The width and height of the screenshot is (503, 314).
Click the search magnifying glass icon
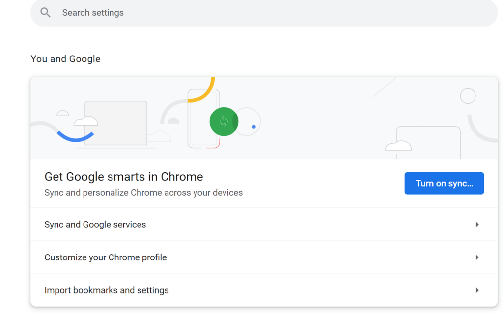[45, 12]
